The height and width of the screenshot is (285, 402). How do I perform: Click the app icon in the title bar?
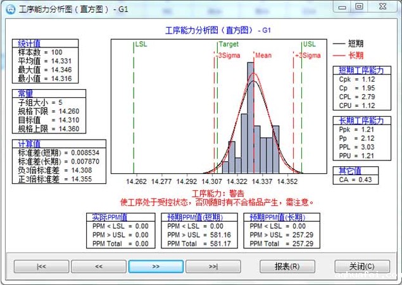tap(9, 8)
